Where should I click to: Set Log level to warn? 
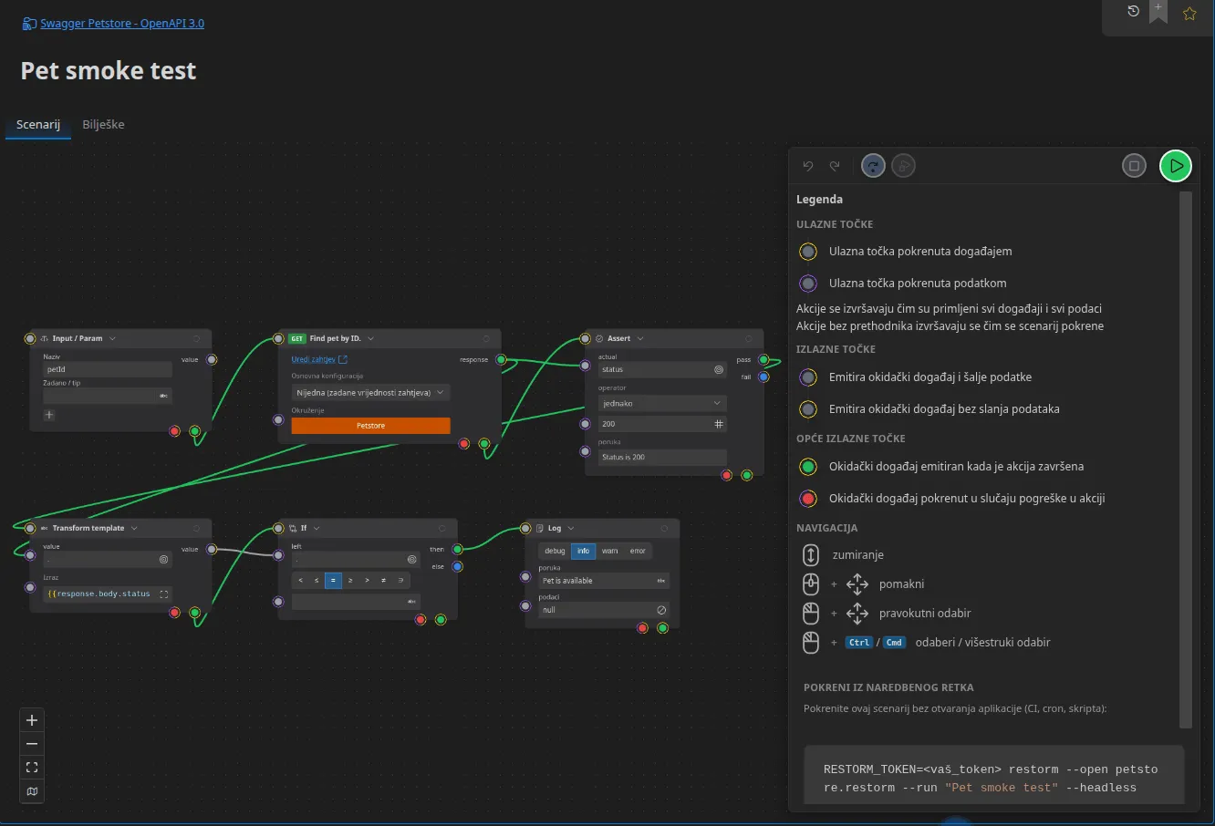pyautogui.click(x=609, y=551)
